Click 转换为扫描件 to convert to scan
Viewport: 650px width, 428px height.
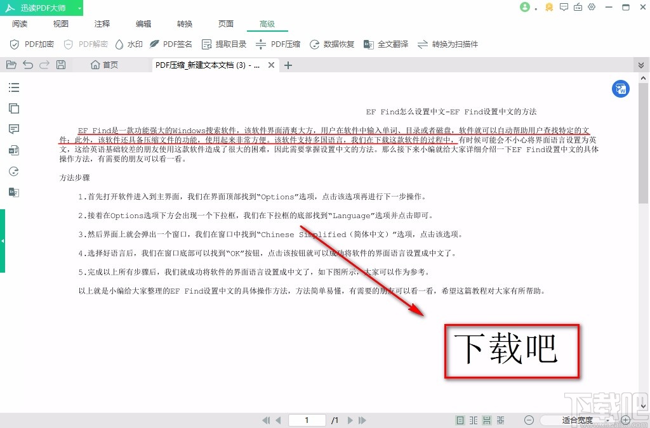448,44
